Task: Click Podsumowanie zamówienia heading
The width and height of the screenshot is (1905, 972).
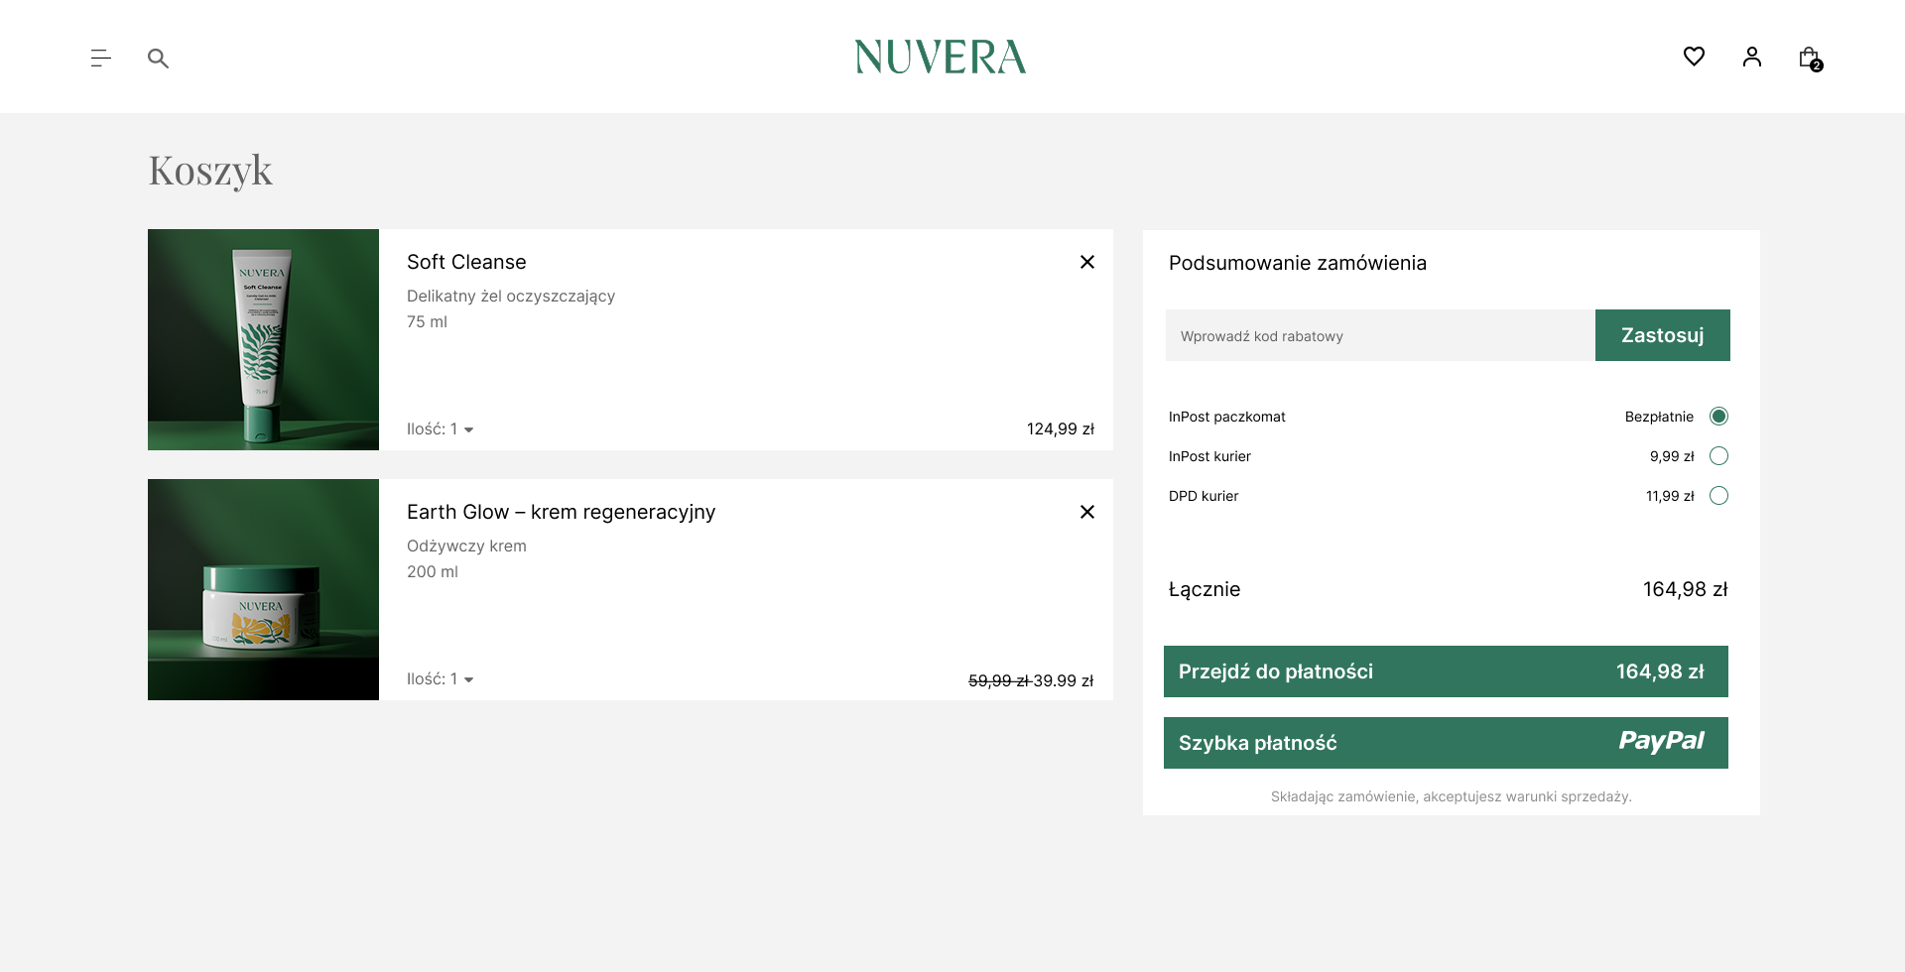Action: [x=1298, y=263]
